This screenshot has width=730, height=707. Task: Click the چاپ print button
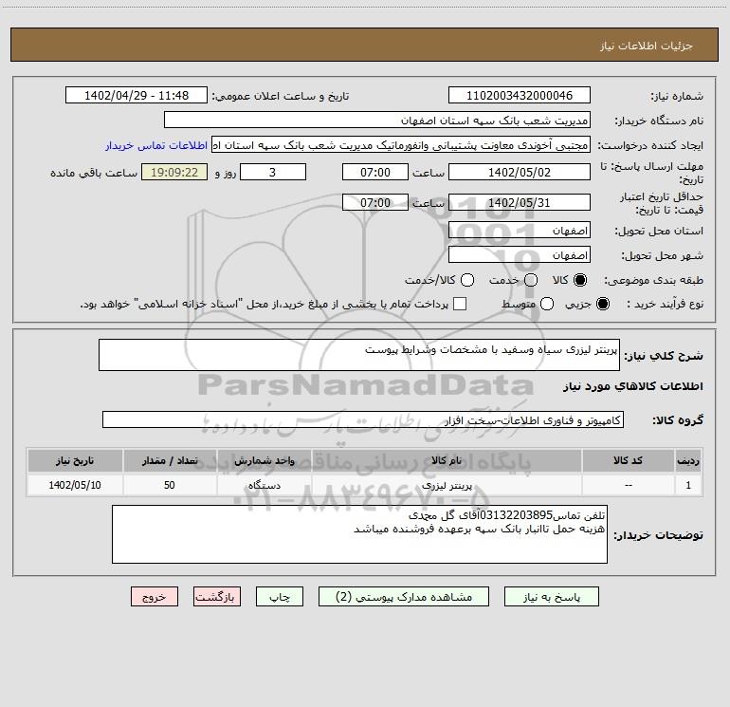[280, 597]
